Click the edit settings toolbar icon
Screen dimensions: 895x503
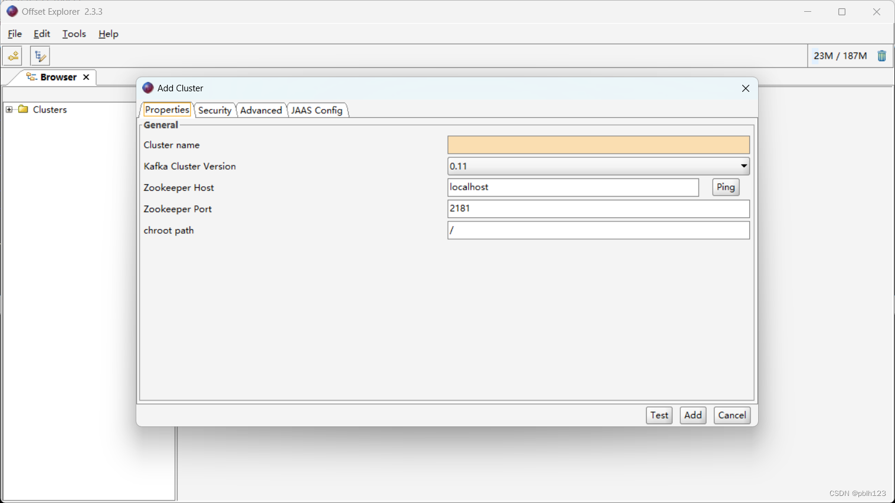pos(40,56)
